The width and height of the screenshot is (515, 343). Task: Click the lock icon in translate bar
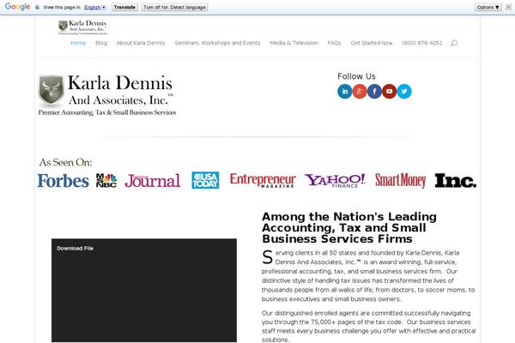click(37, 7)
